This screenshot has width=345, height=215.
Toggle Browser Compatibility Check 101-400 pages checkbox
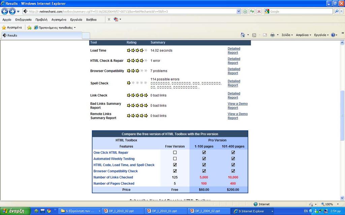coord(233,171)
